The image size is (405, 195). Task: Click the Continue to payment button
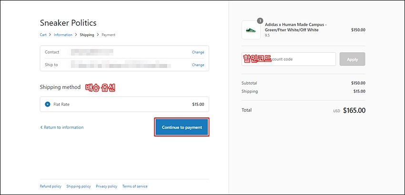point(182,127)
